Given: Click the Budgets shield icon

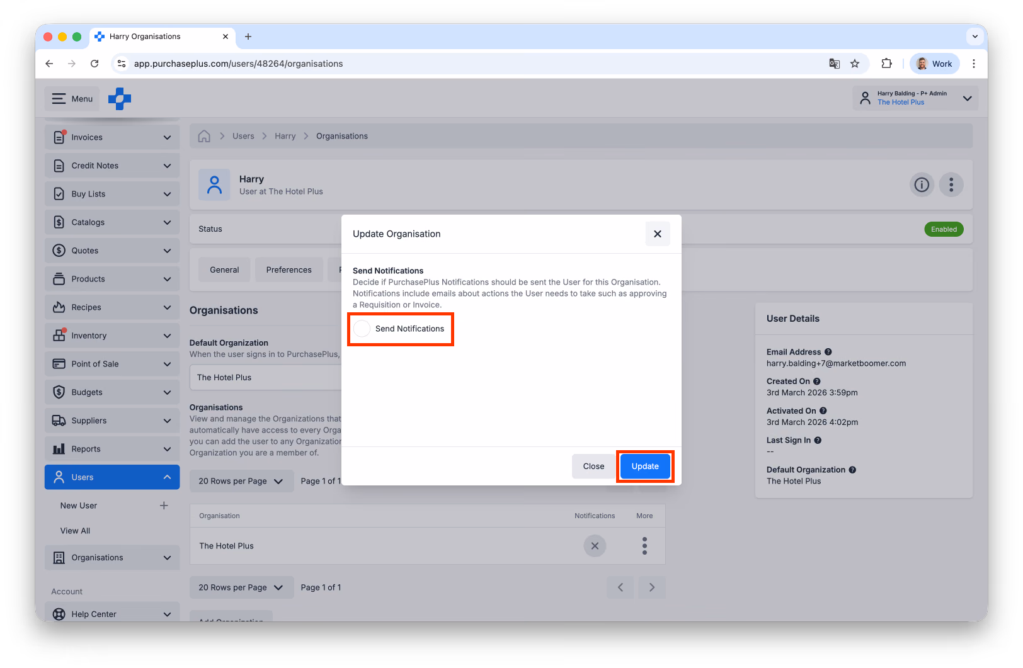Looking at the screenshot, I should click(x=59, y=392).
